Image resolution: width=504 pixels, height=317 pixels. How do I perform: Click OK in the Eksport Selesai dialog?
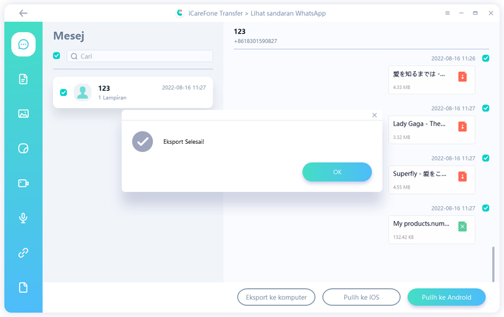click(337, 172)
